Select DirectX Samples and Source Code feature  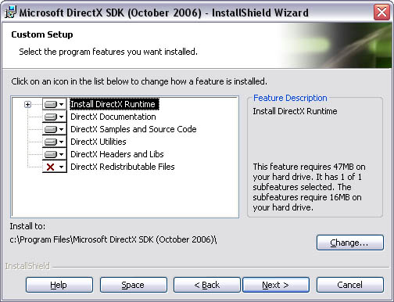click(x=134, y=129)
